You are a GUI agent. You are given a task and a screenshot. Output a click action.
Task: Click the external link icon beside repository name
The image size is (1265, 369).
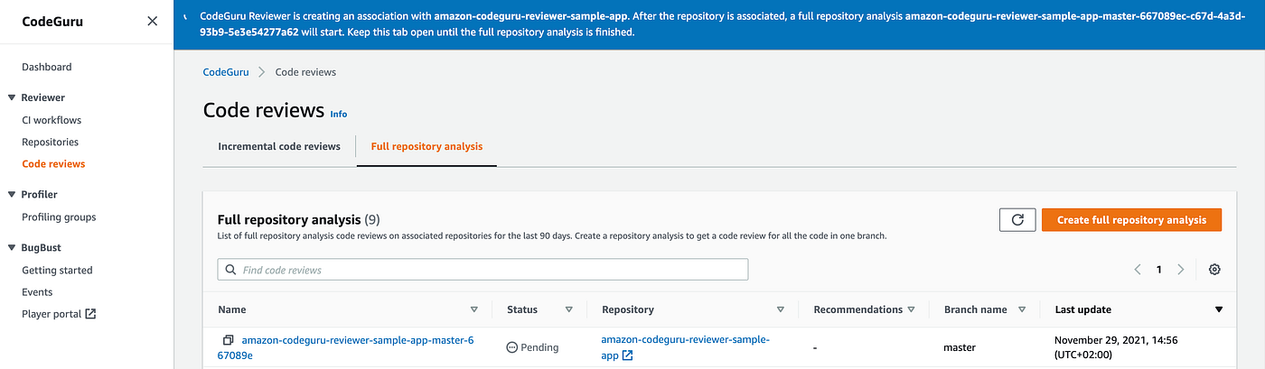(x=628, y=356)
